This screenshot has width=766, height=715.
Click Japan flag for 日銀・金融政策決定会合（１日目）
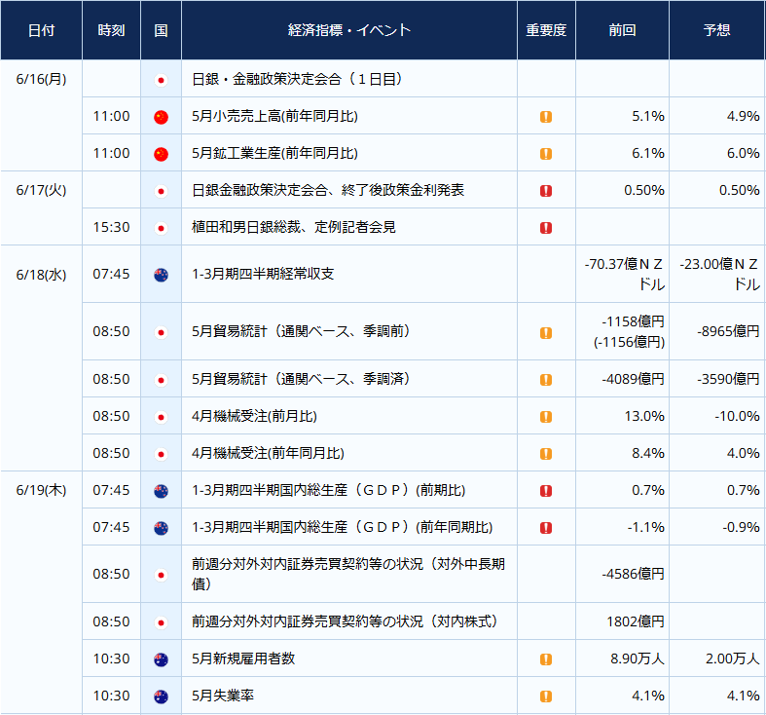(161, 80)
